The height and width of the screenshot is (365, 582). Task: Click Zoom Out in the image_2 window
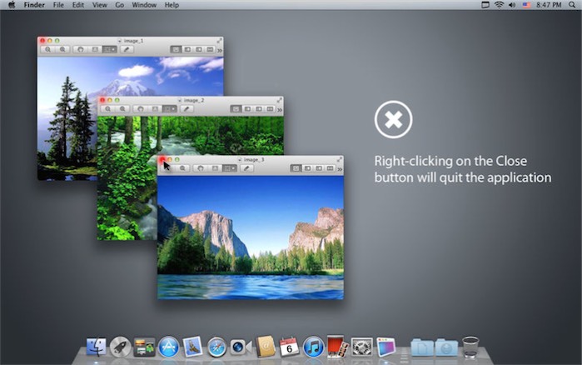coord(107,109)
